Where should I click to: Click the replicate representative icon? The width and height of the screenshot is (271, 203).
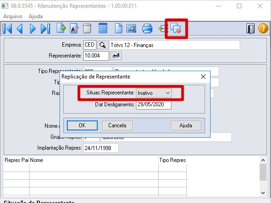[x=176, y=28]
